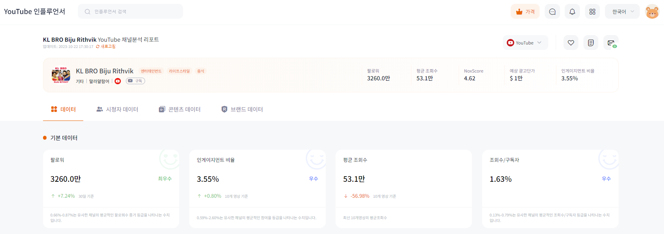The image size is (664, 234).
Task: Click the search magnifier icon
Action: pos(88,12)
